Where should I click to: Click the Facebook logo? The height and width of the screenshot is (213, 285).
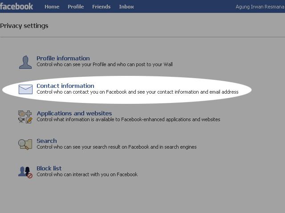click(x=17, y=6)
